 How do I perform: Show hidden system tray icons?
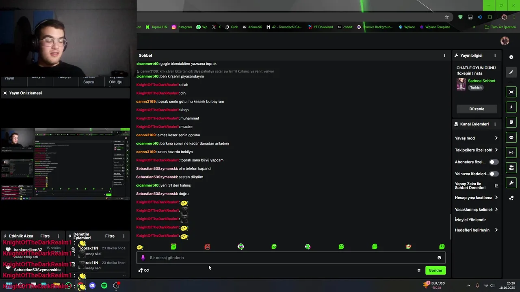tap(468, 286)
